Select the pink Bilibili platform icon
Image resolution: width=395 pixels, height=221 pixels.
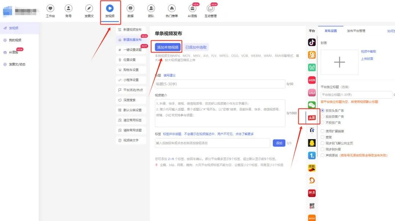[312, 93]
